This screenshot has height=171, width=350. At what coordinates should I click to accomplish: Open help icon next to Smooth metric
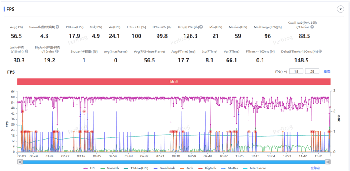click(57, 27)
